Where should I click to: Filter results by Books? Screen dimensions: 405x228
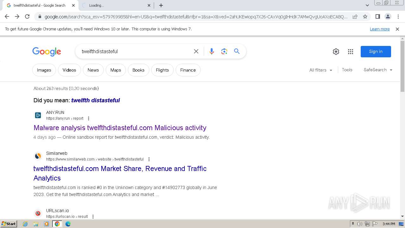coord(138,70)
